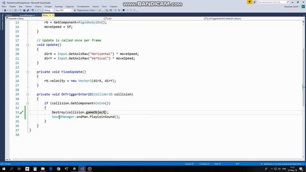Click the vertical scrollbar of the editor
306x172 pixels.
click(304, 77)
